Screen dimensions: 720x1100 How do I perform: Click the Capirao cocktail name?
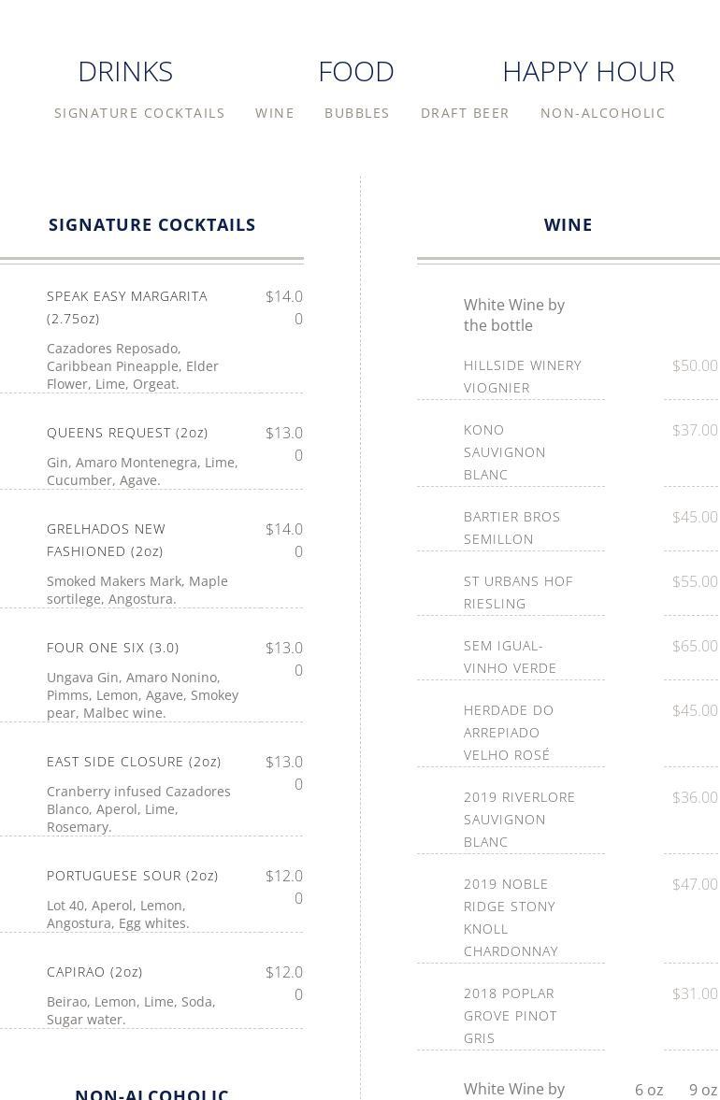(x=94, y=972)
